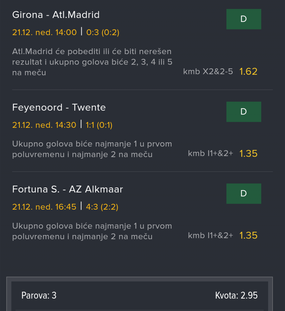Open the Feyenoord - Twente match title
Viewport: 285px width, 311px height.
pos(59,107)
